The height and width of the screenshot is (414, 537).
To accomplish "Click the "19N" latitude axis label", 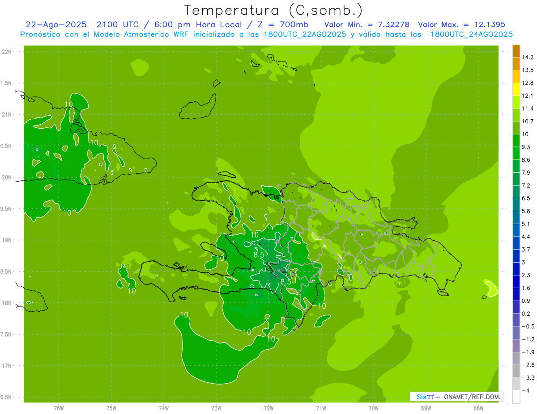I will click(7, 240).
